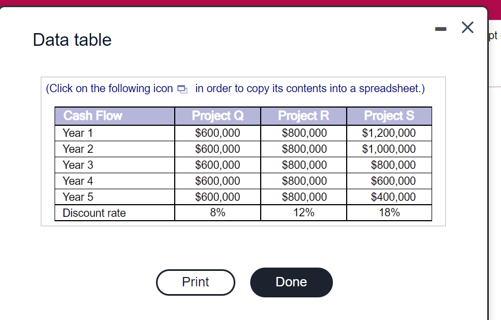This screenshot has height=320, width=501.
Task: Select the Project Q column header
Action: pyautogui.click(x=218, y=116)
